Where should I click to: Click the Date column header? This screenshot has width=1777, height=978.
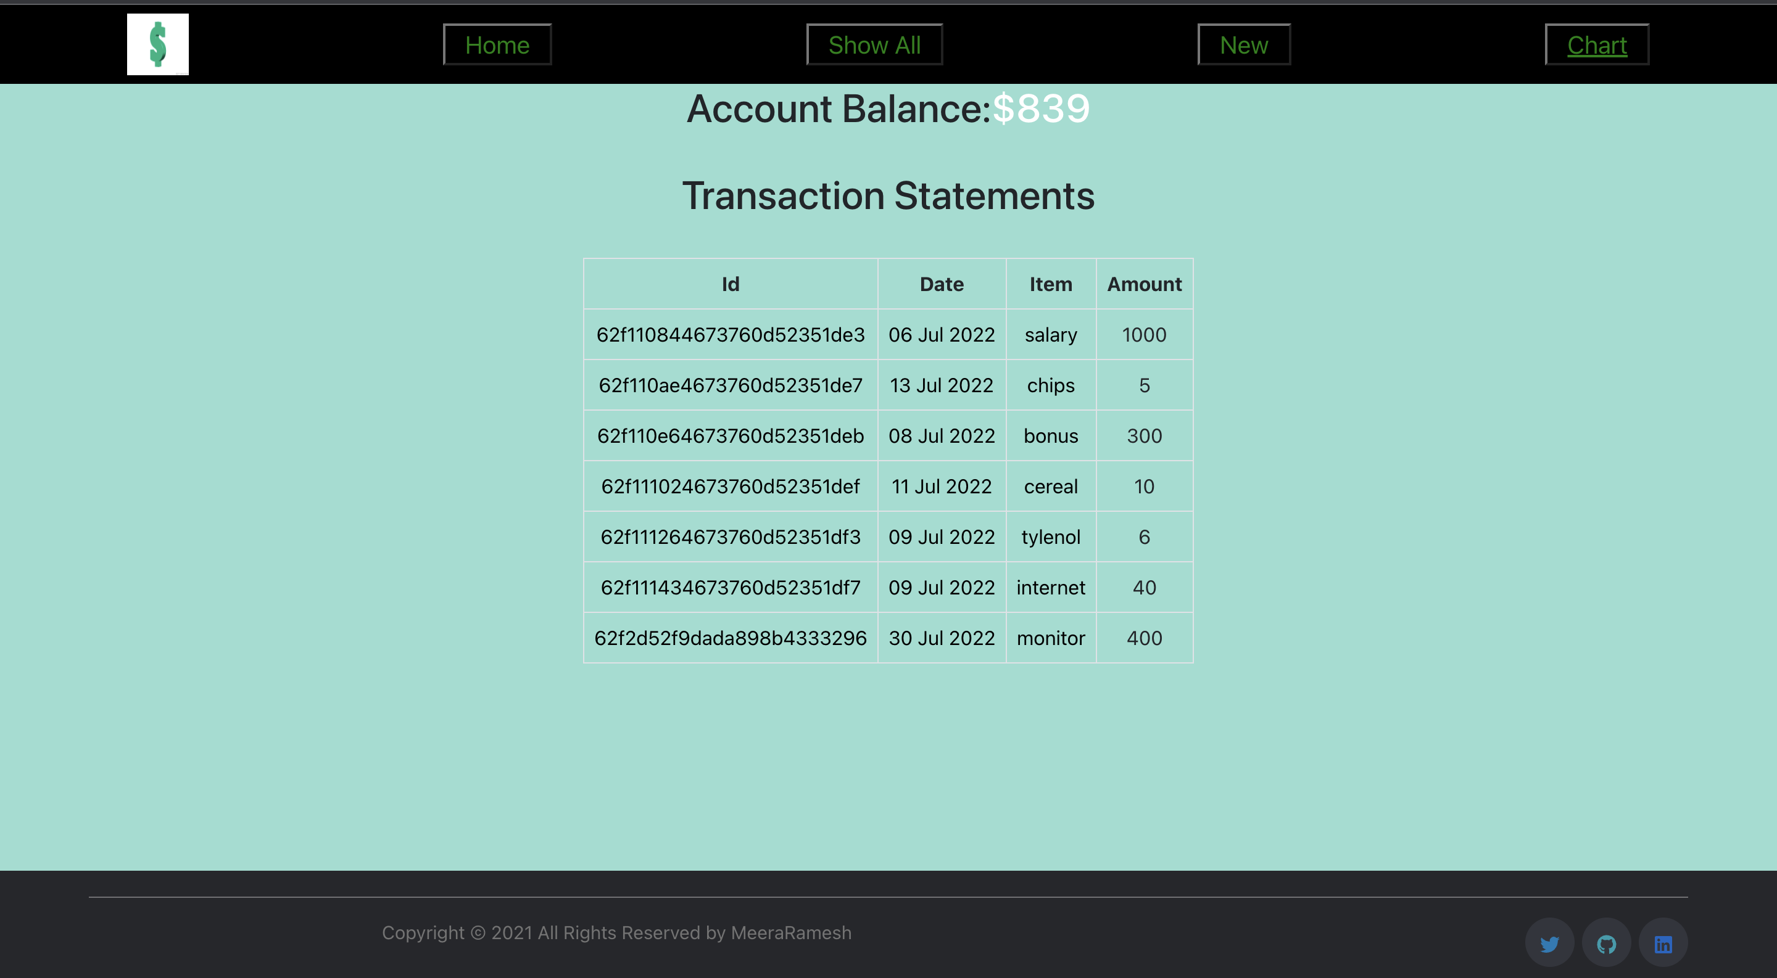pyautogui.click(x=942, y=283)
